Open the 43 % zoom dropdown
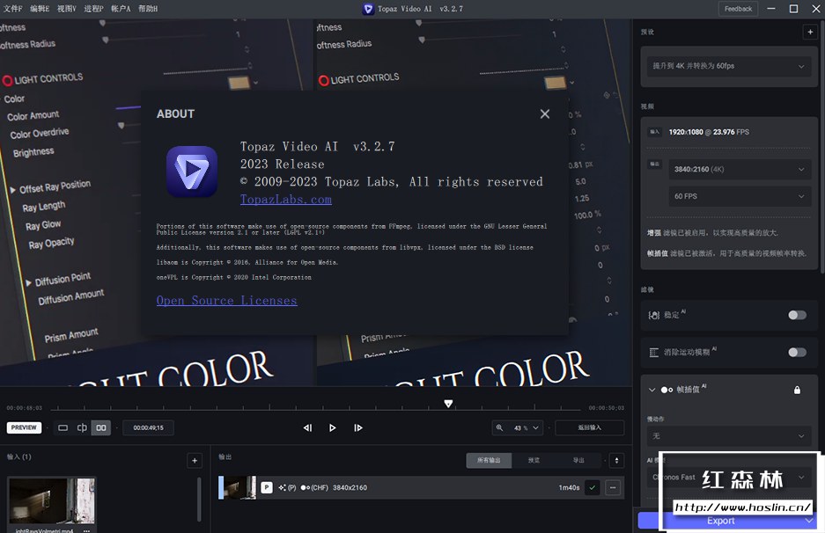 [x=527, y=427]
